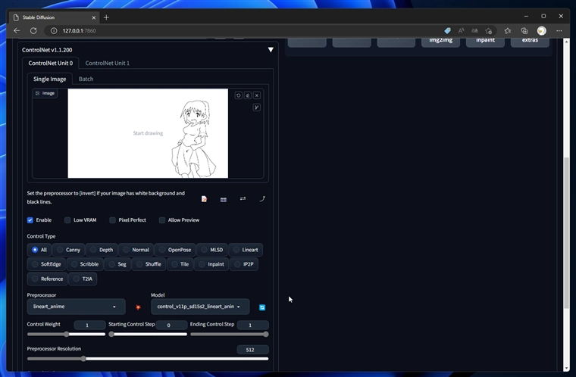Open the new canvas document icon

(204, 199)
